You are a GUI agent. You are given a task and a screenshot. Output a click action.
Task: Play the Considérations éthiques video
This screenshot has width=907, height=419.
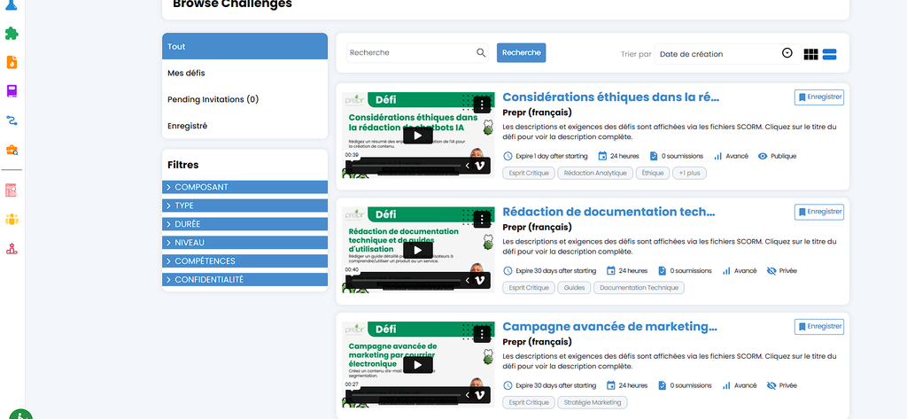pyautogui.click(x=418, y=136)
